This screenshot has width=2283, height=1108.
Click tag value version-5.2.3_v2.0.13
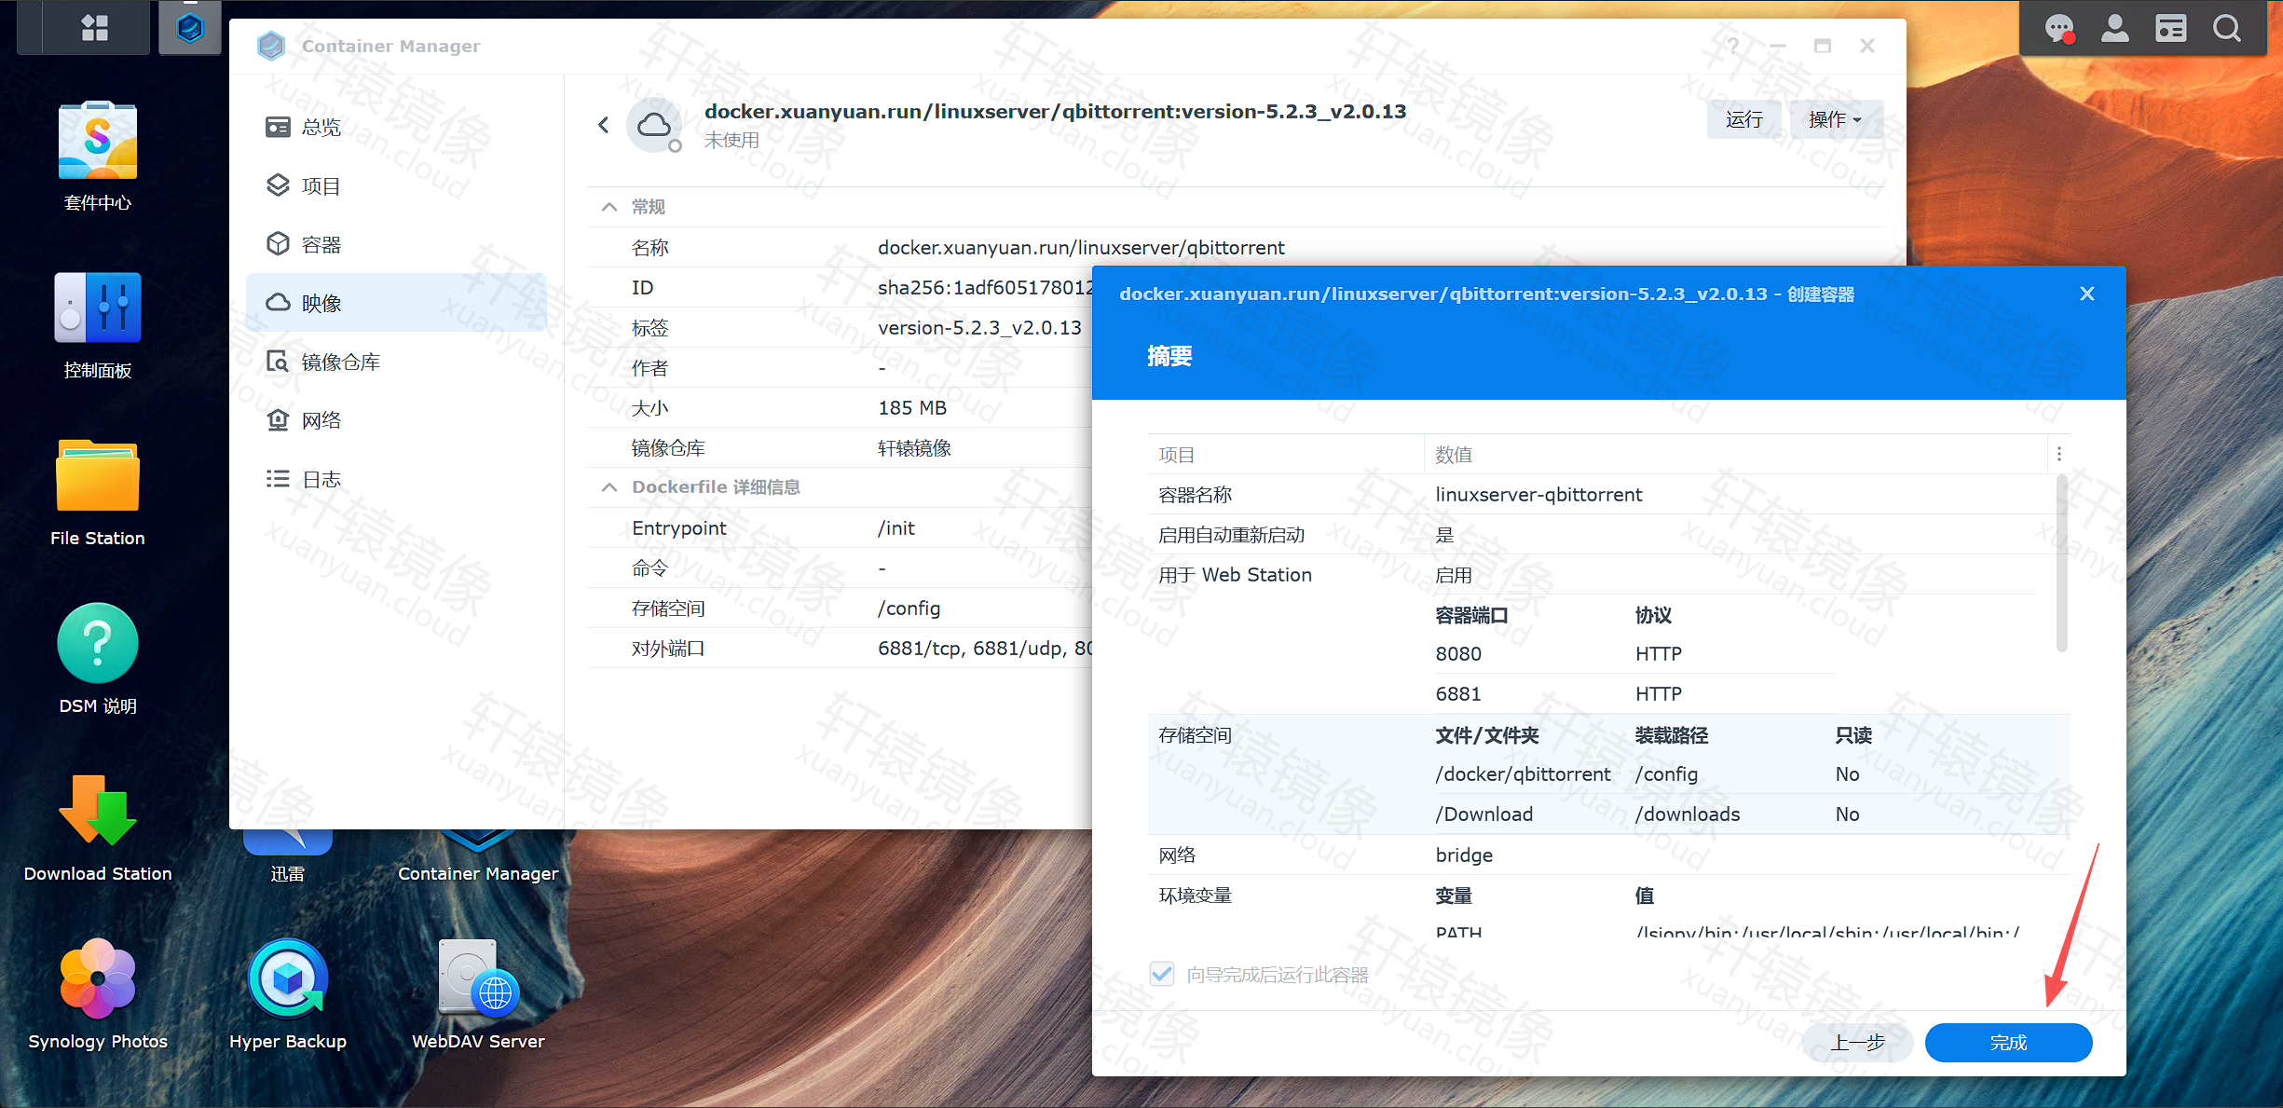(979, 328)
